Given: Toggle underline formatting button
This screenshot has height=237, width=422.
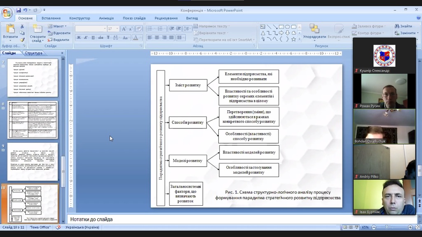Looking at the screenshot, I should tap(93, 38).
